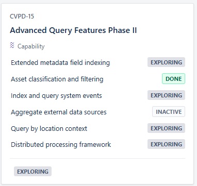
Task: Open Aggregate external data sources item
Action: click(59, 112)
